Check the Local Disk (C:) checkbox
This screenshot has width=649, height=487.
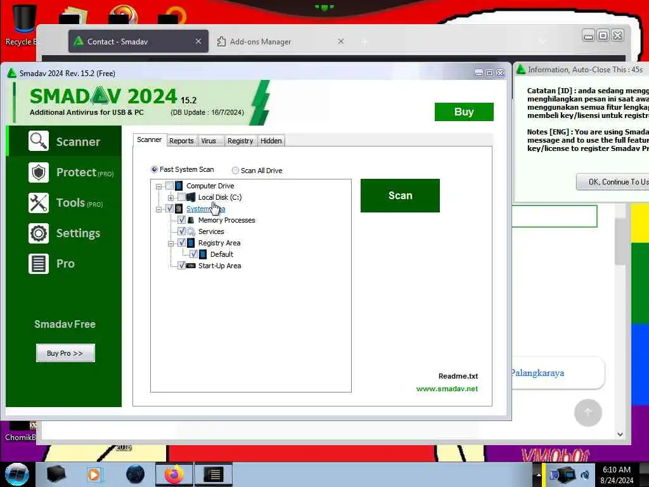[181, 197]
